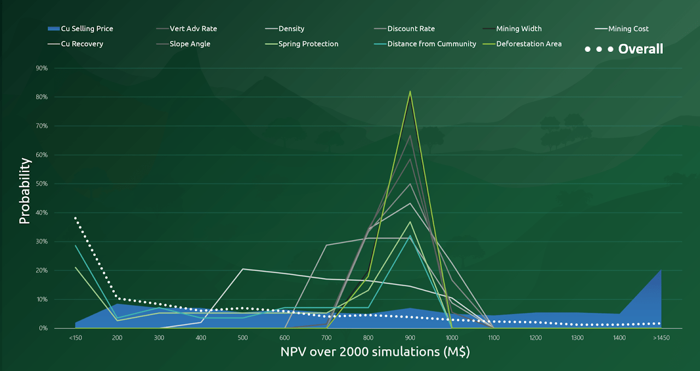Click the Overall dotted line start near 40%
This screenshot has height=371, width=700.
coord(76,218)
